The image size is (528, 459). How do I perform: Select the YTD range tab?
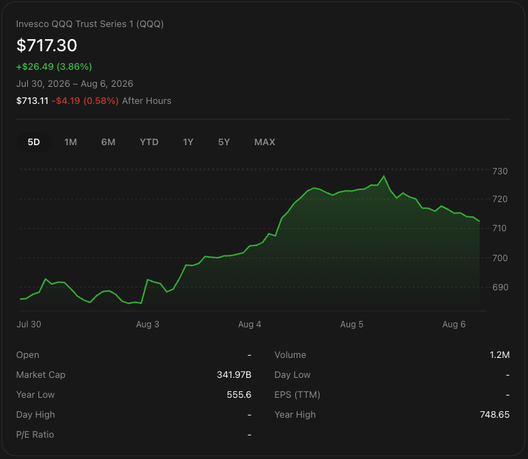point(149,142)
